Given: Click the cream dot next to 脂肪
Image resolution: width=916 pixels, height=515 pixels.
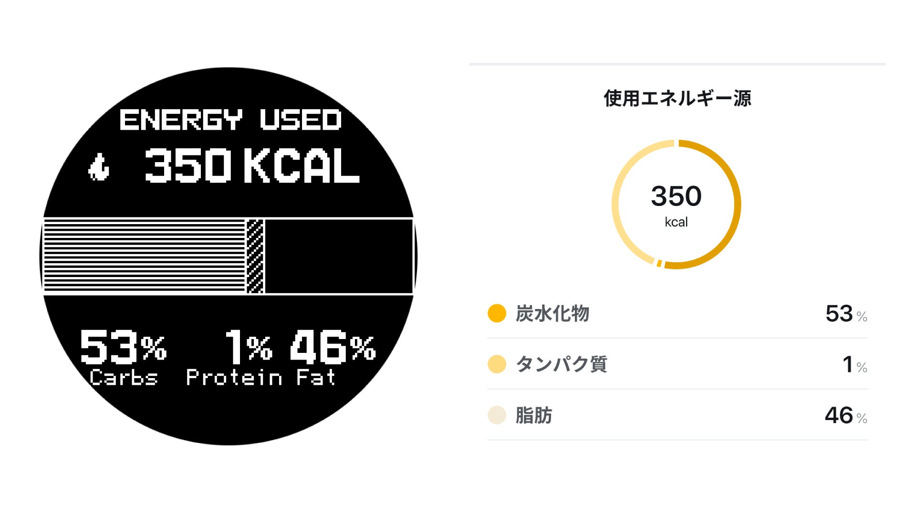Looking at the screenshot, I should (x=497, y=415).
